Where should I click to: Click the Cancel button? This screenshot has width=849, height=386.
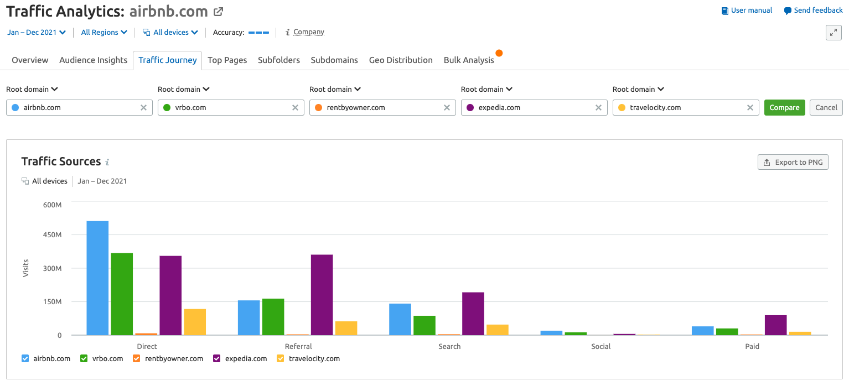tap(826, 108)
